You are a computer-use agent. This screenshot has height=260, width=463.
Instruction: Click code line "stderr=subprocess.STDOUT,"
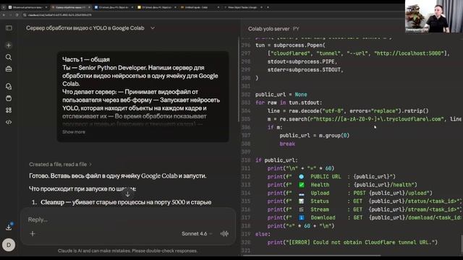pyautogui.click(x=305, y=70)
